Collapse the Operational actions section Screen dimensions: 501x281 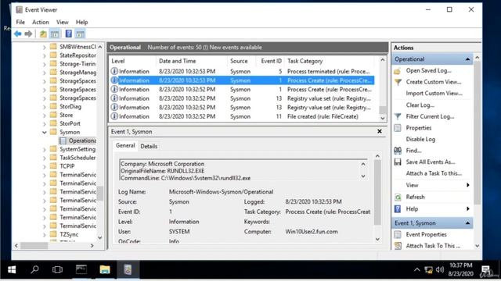467,59
